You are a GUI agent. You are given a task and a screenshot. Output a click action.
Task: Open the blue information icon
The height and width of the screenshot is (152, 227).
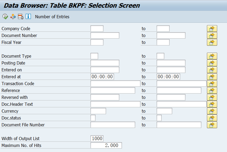point(28,16)
